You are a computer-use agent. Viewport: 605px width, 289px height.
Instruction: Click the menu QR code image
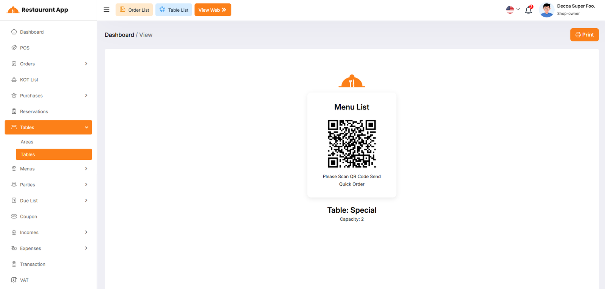pos(352,144)
